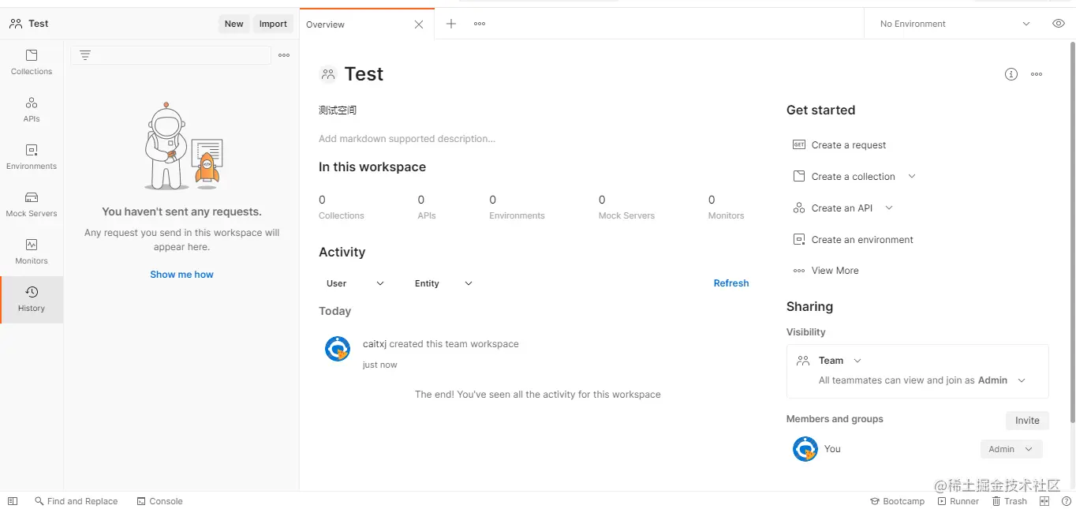Close the Overview tab
1076x509 pixels.
click(x=419, y=24)
